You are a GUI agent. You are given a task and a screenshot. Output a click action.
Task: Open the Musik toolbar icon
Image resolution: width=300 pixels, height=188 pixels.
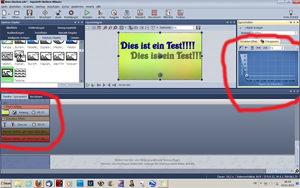click(x=58, y=13)
